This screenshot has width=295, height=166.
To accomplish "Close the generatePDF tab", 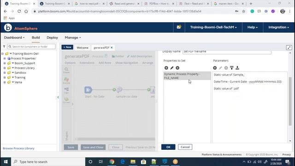I will (x=112, y=48).
